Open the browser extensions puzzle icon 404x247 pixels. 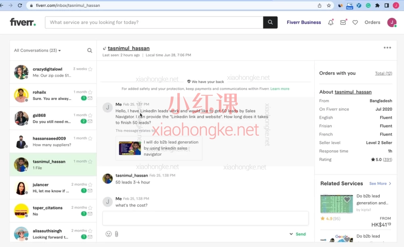click(x=377, y=5)
